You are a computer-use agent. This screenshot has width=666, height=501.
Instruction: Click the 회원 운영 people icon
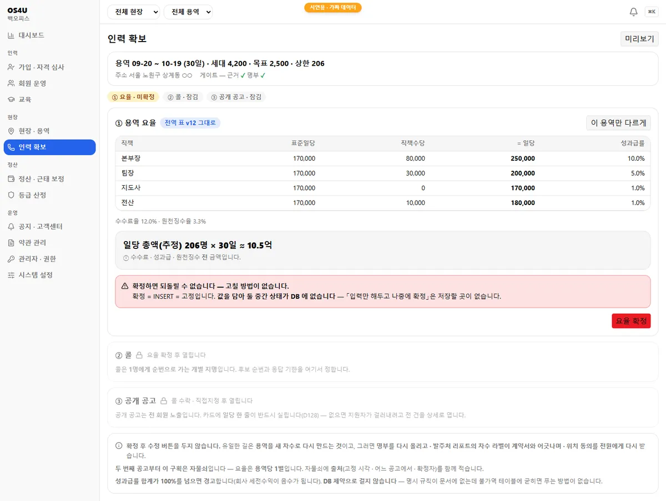pos(11,83)
